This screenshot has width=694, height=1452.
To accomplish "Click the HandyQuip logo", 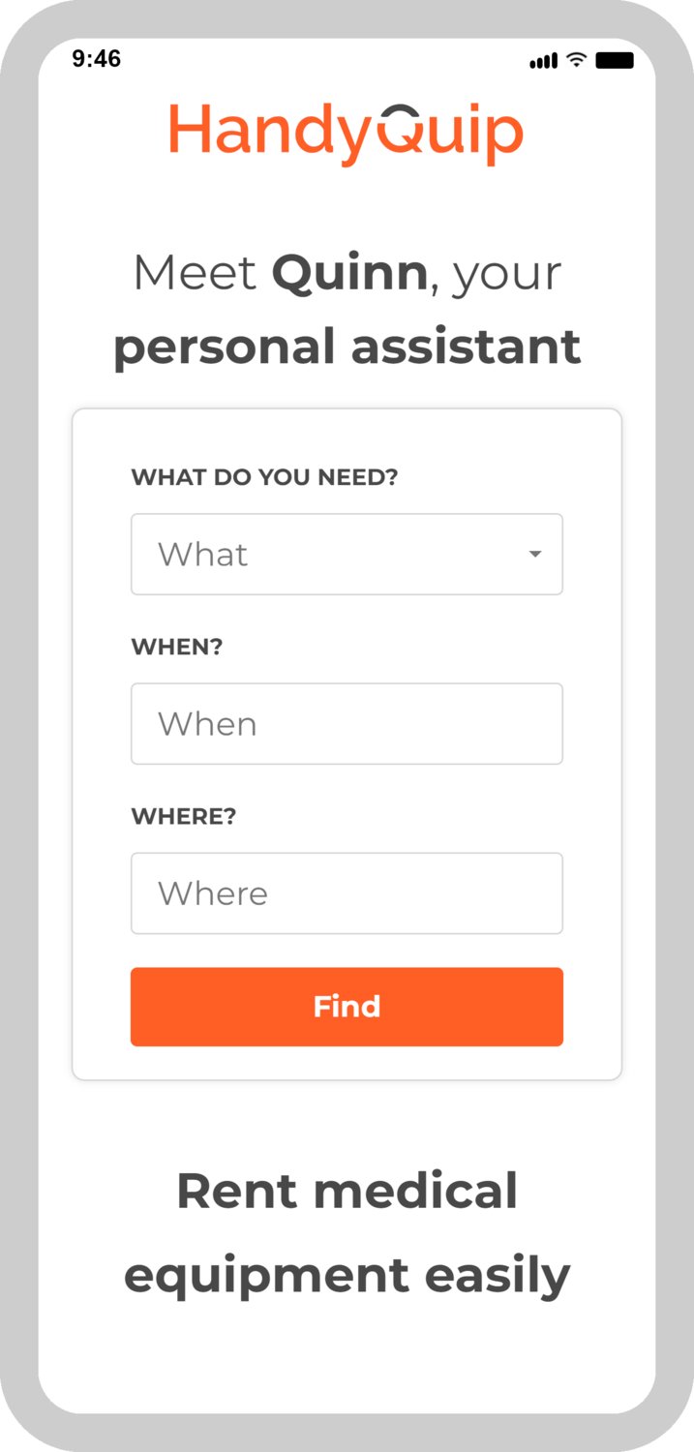I will click(346, 134).
